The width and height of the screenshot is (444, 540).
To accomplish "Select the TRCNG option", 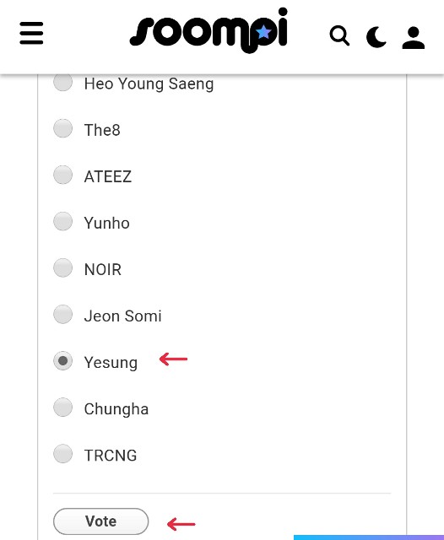I will (62, 454).
